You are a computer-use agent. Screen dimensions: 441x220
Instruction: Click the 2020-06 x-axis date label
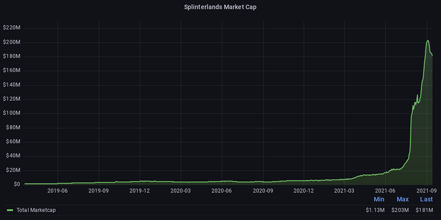(222, 191)
